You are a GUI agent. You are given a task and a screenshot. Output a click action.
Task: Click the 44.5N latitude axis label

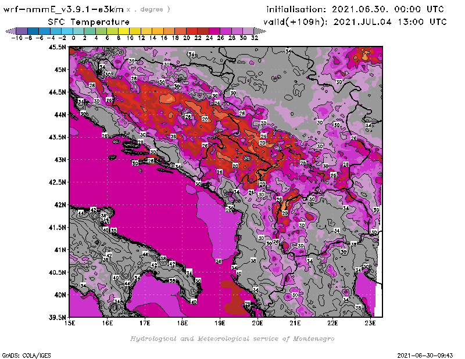coord(57,92)
